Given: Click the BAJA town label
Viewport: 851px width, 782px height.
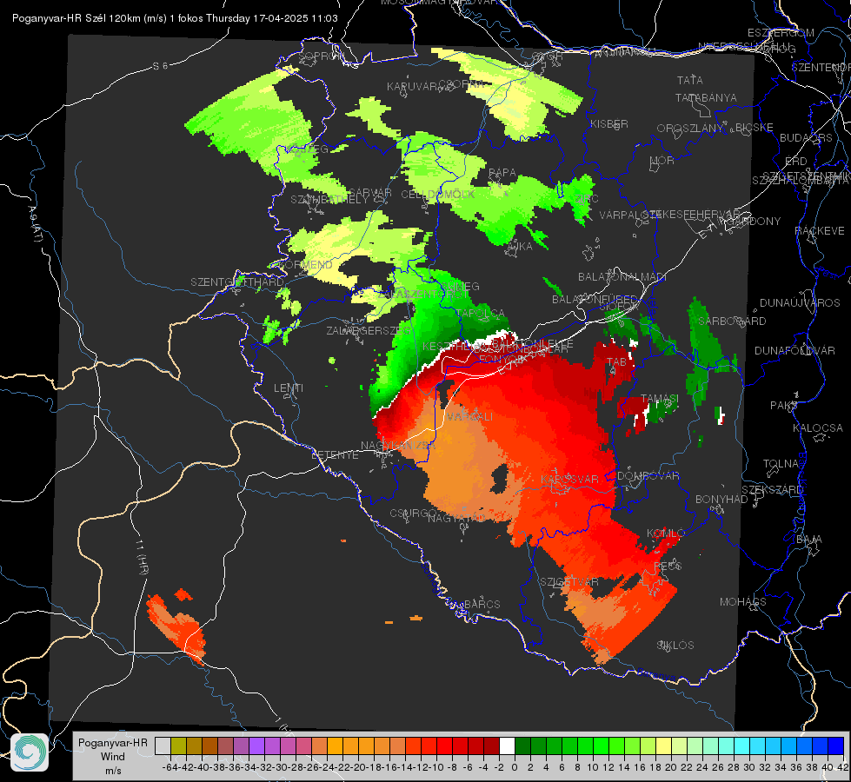Looking at the screenshot, I should tap(809, 540).
